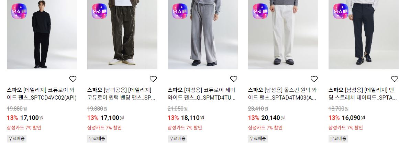The width and height of the screenshot is (399, 148).
Task: Open 몰스킨 원턱 와이드 팬츠 title link
Action: 283,94
